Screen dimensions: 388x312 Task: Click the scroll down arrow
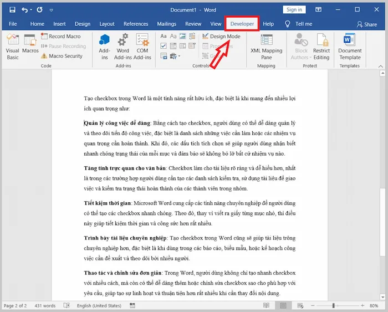pos(382,297)
